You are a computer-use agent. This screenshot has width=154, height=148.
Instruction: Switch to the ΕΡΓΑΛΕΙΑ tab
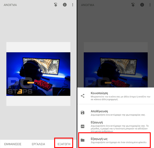tap(38, 144)
